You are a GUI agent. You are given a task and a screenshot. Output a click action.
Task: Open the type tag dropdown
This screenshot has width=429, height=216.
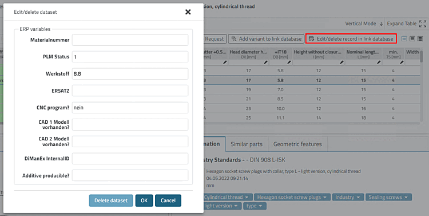coord(255,206)
